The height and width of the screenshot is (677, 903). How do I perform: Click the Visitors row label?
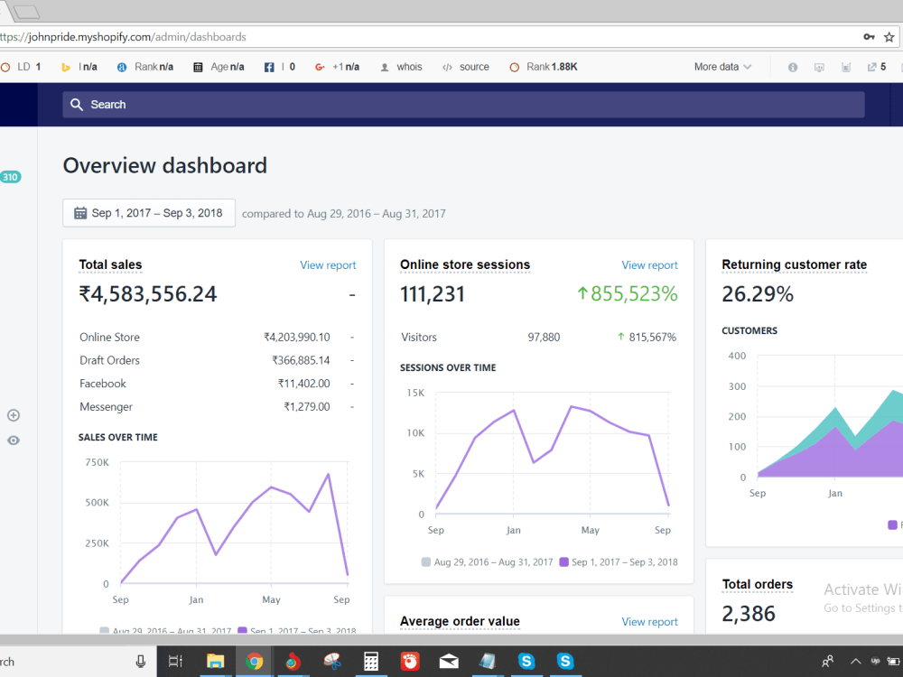tap(419, 338)
